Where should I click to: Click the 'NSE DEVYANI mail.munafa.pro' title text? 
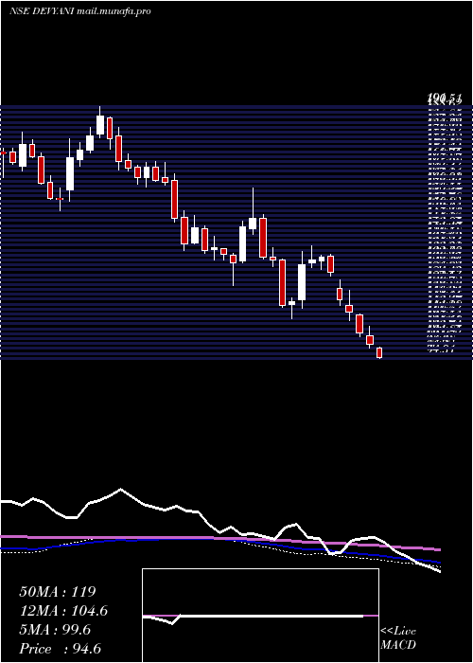pyautogui.click(x=80, y=11)
